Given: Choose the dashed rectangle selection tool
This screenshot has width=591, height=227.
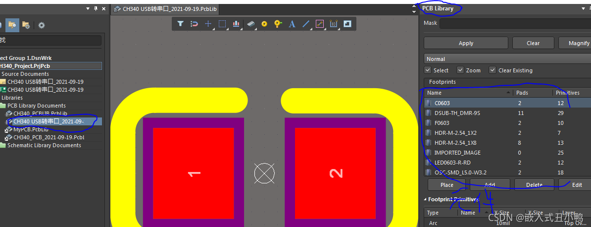Looking at the screenshot, I should 222,24.
